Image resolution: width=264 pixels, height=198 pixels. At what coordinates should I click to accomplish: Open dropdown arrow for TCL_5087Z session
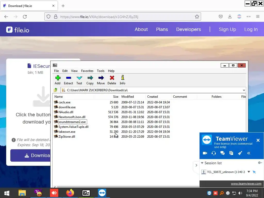[249, 172]
